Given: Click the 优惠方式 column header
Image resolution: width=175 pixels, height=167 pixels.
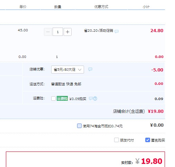Looking at the screenshot, I should tap(101, 7).
